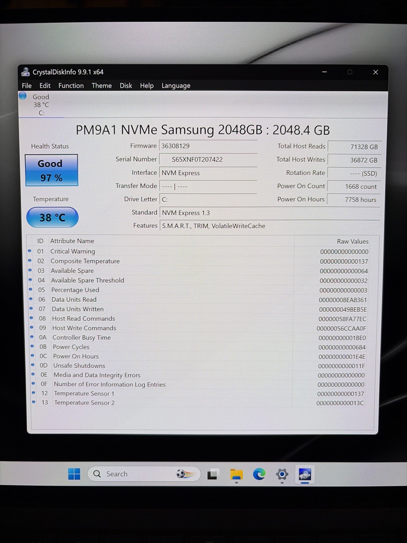
Task: Open the Language menu
Action: coord(176,86)
